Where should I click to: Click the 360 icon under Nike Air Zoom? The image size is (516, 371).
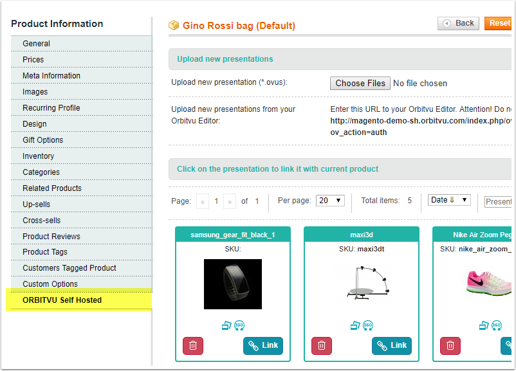click(497, 325)
